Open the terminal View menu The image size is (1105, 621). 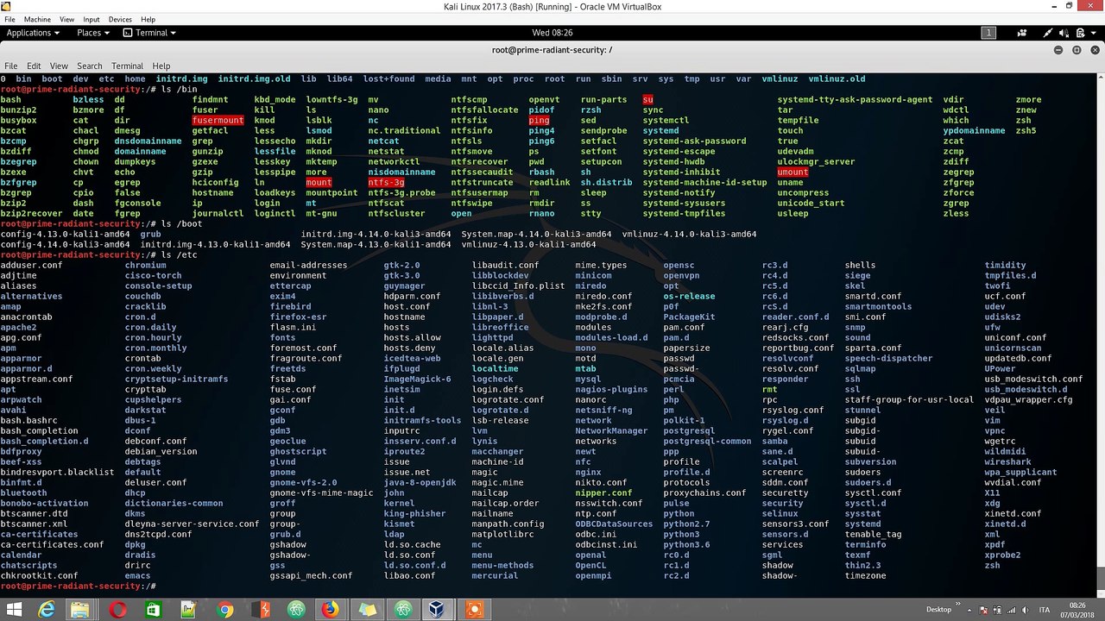click(x=59, y=66)
